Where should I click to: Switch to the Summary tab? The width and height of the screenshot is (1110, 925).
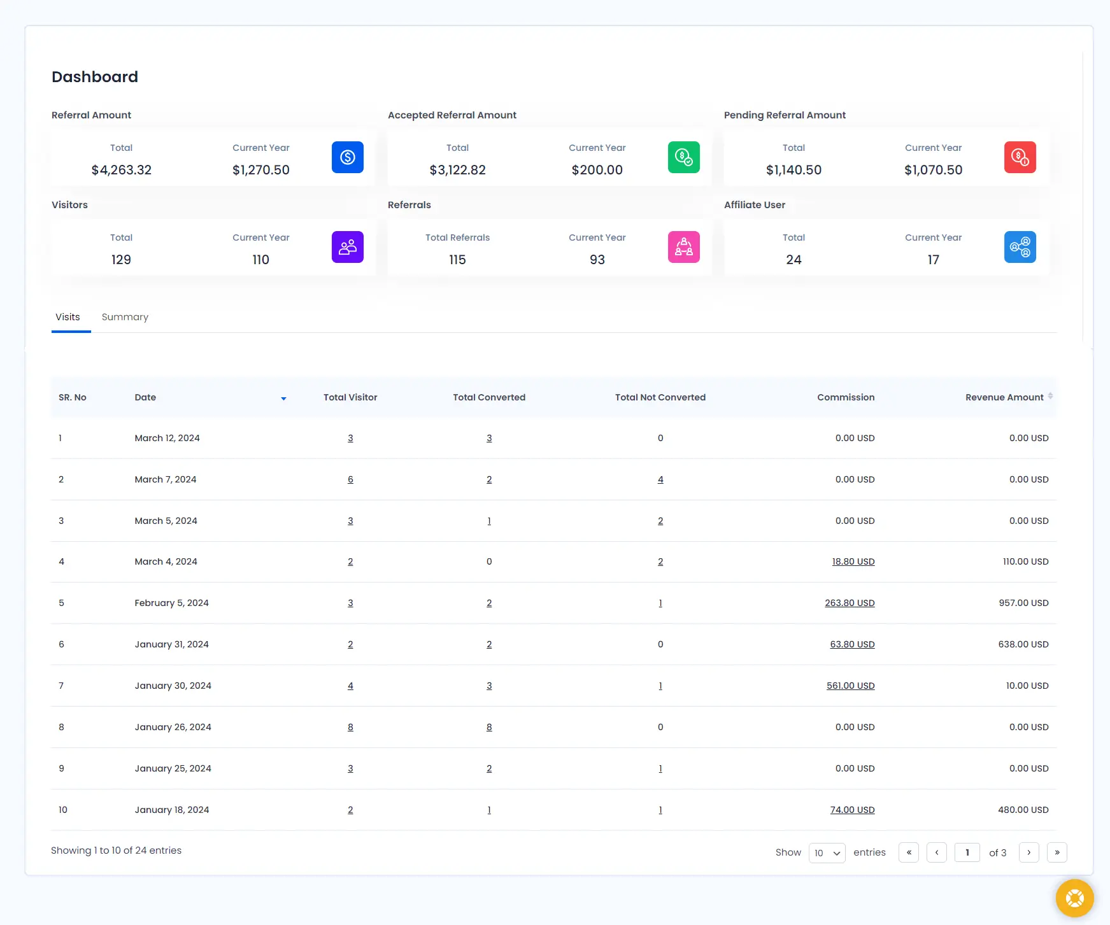(125, 317)
